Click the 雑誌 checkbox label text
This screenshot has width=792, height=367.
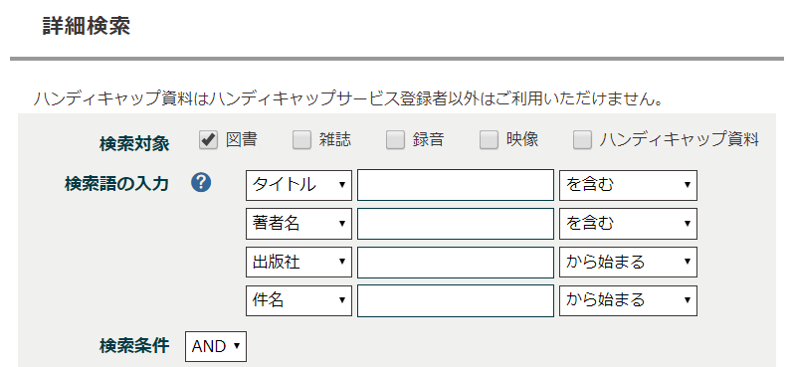coord(335,139)
